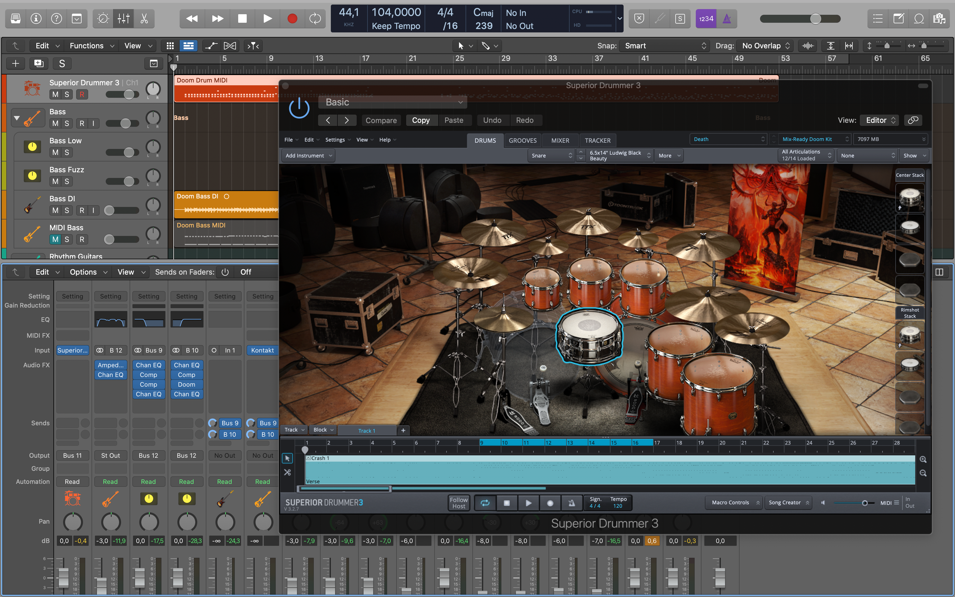Viewport: 955px width, 597px height.
Task: Select scissors tool in Superior Drummer track
Action: [x=287, y=472]
